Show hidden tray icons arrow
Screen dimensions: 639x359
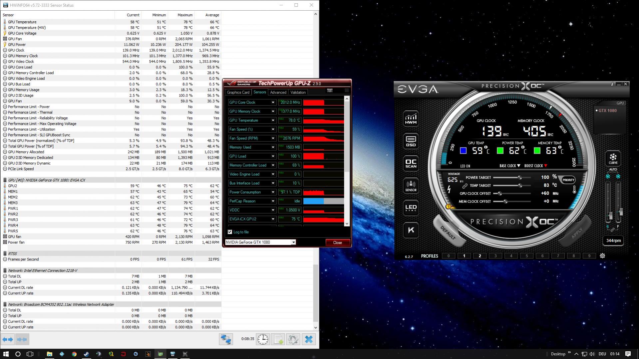click(576, 354)
